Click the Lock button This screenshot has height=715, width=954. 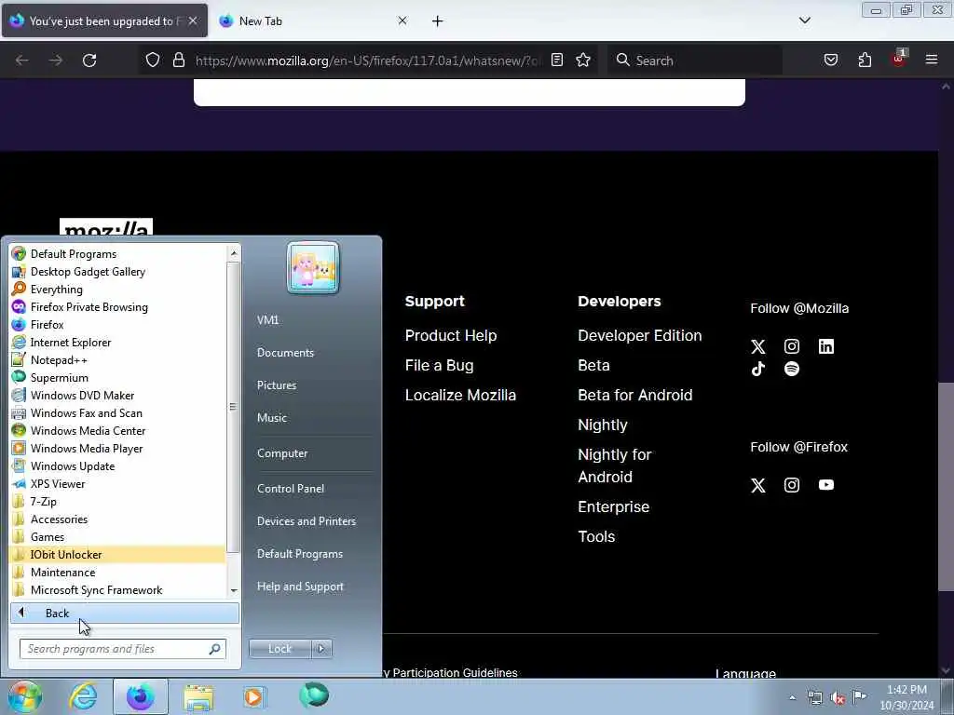(279, 649)
